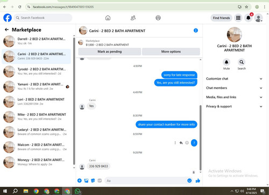The width and height of the screenshot is (269, 195).
Task: Open more options for the '?' message
Action: click(175, 143)
